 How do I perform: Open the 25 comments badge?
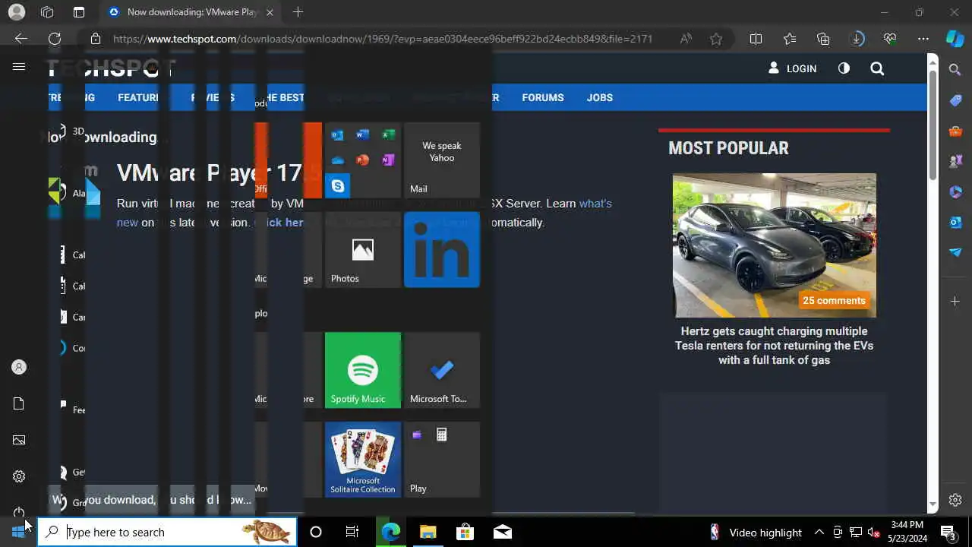coord(834,300)
